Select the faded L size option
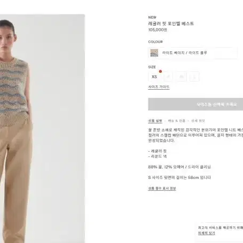 (194, 77)
